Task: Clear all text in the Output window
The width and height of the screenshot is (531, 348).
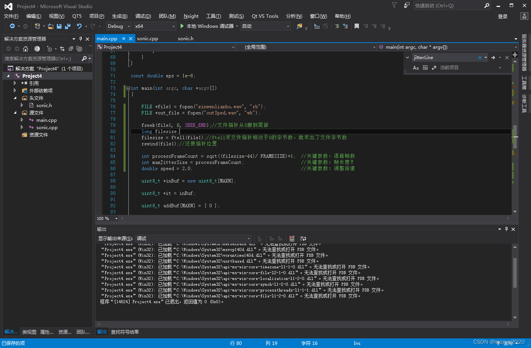Action: click(292, 239)
